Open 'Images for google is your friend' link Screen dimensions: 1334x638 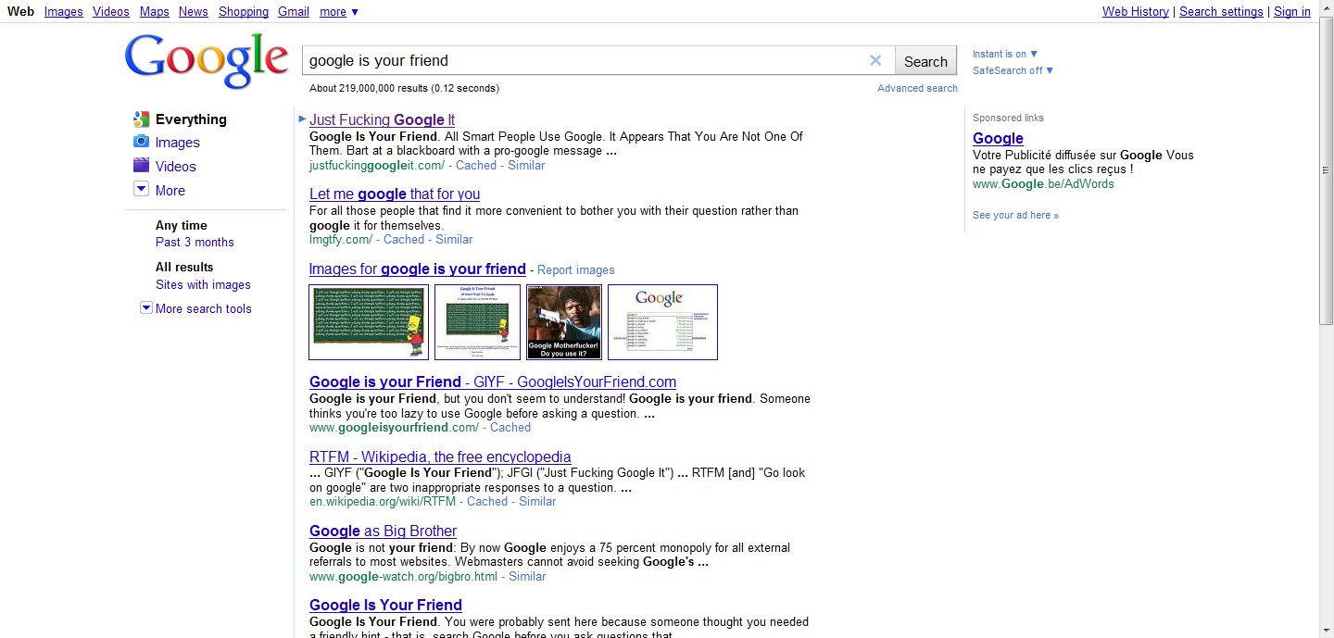click(x=417, y=269)
